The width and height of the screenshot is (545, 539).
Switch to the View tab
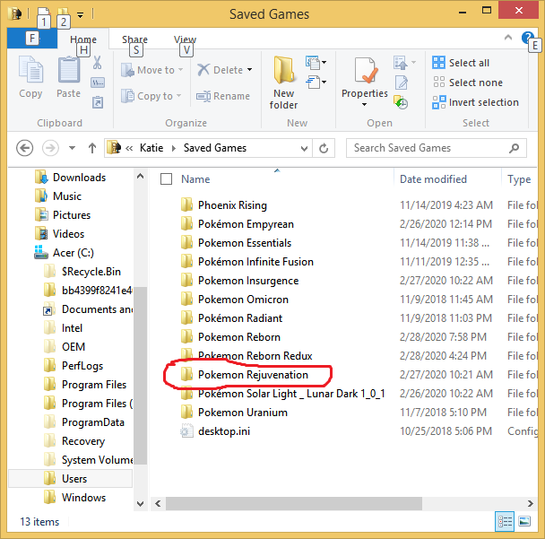pyautogui.click(x=185, y=39)
